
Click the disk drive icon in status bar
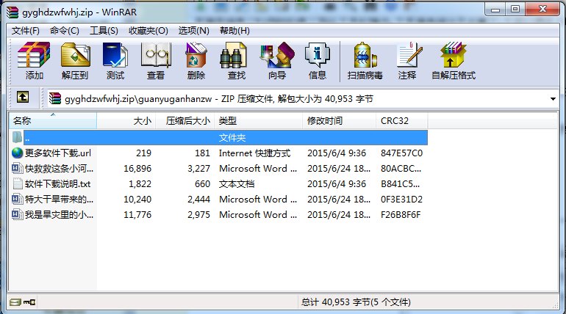click(15, 302)
